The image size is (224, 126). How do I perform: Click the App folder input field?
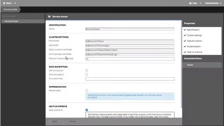130,45
